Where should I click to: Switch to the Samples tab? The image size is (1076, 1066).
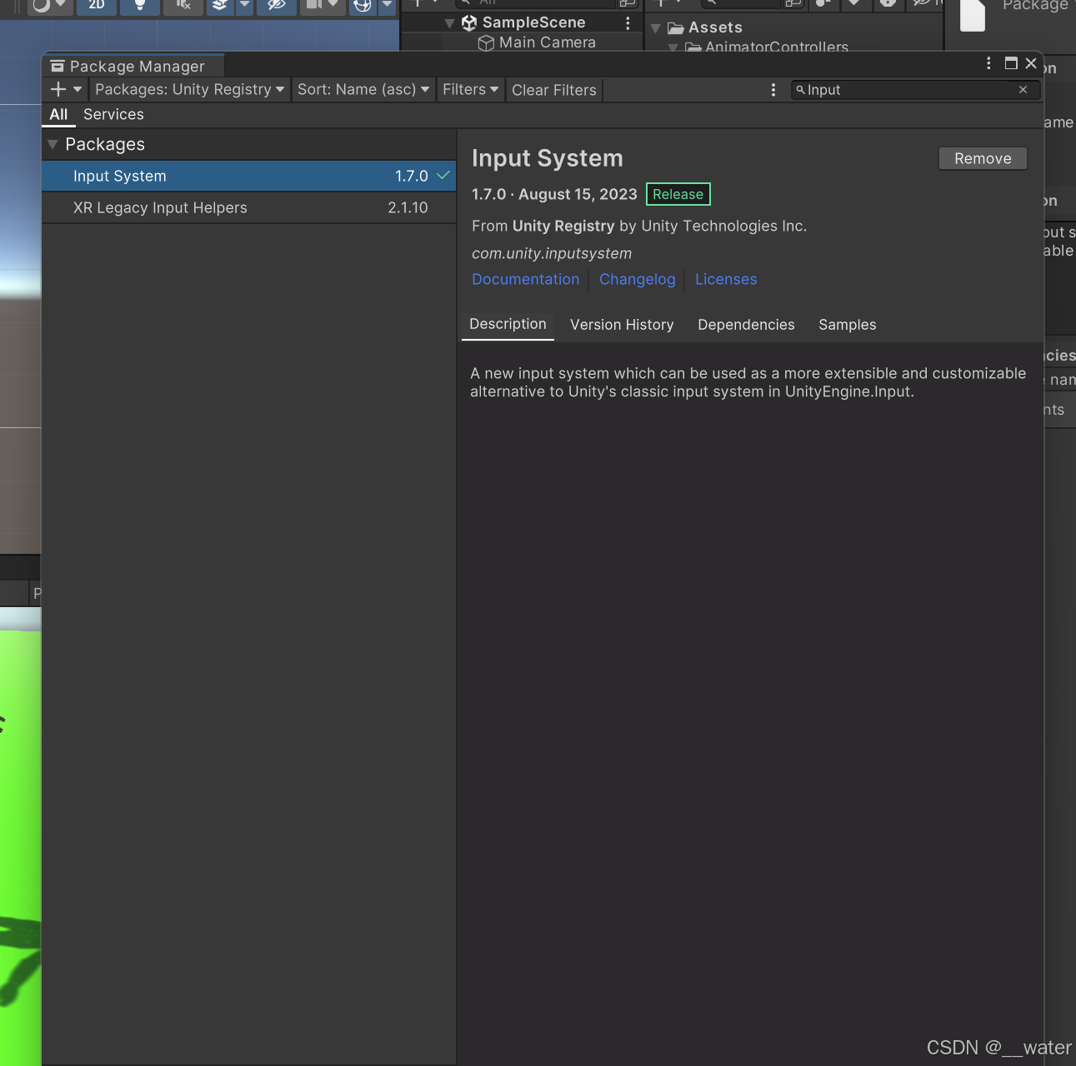pyautogui.click(x=848, y=325)
